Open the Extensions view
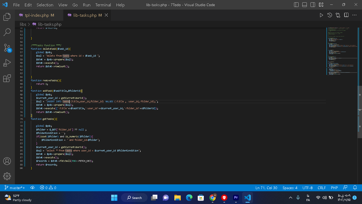 (x=7, y=78)
